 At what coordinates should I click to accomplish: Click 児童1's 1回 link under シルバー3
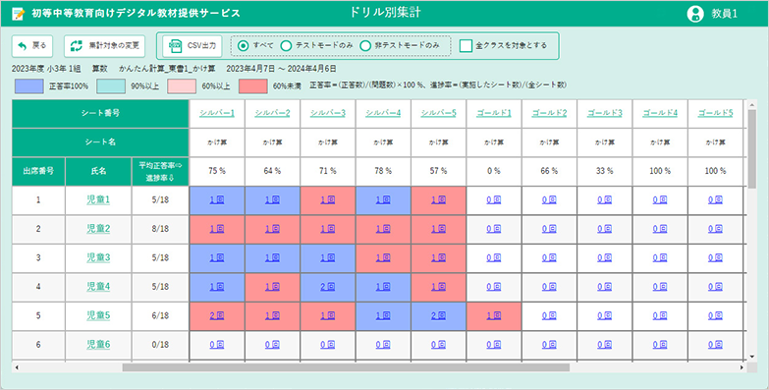328,200
